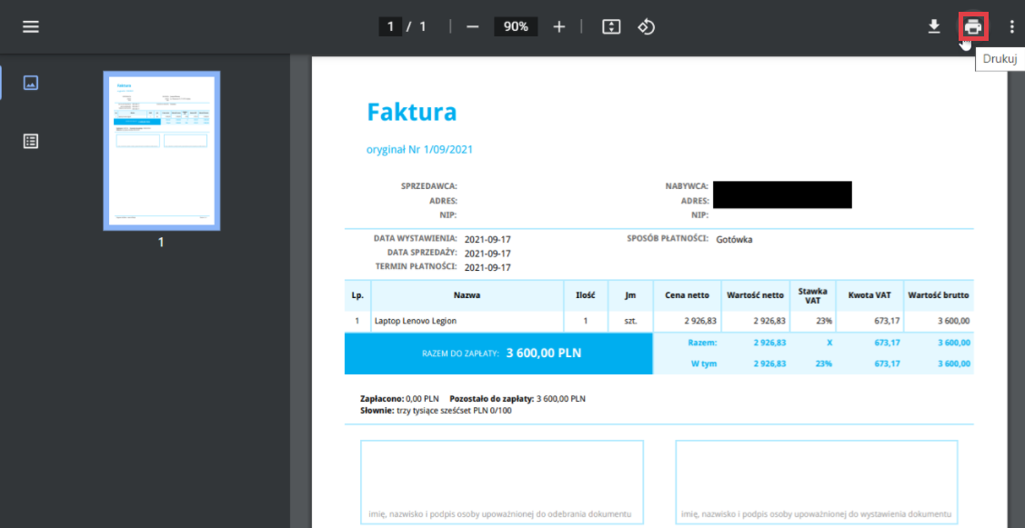This screenshot has width=1025, height=528.
Task: Download the invoice PDF
Action: [x=933, y=26]
